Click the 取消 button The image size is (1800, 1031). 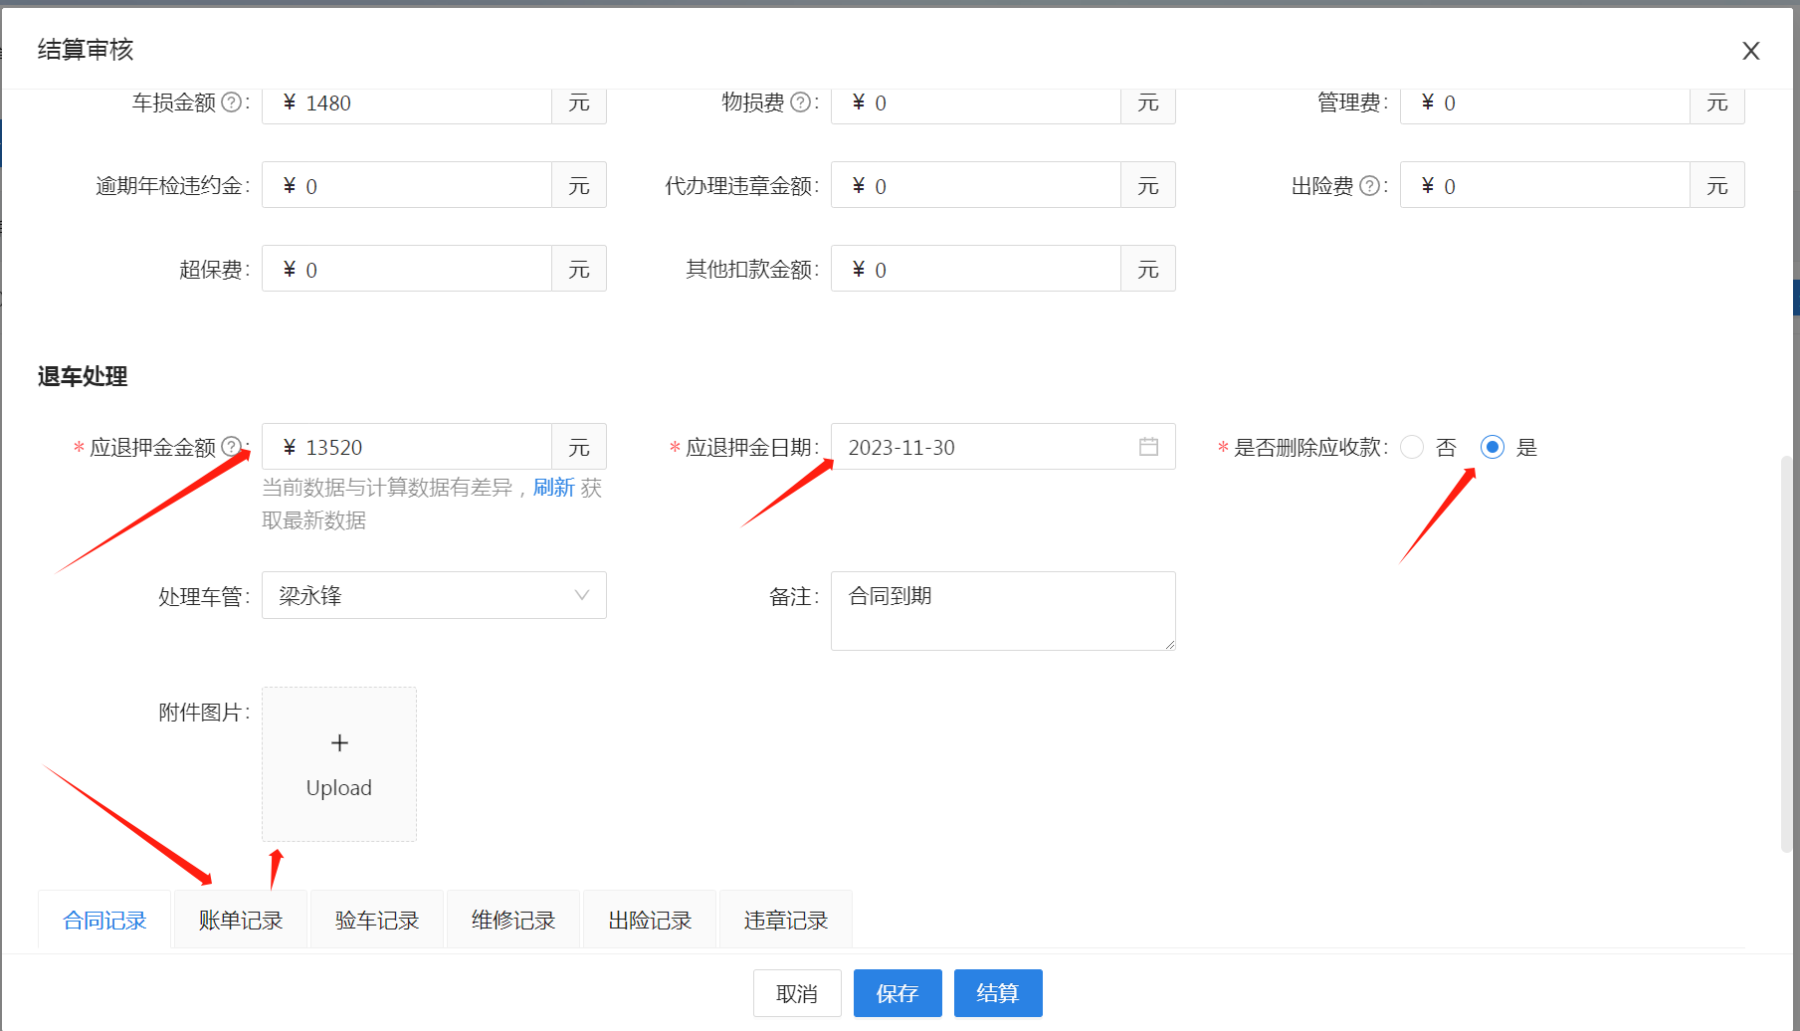(797, 993)
